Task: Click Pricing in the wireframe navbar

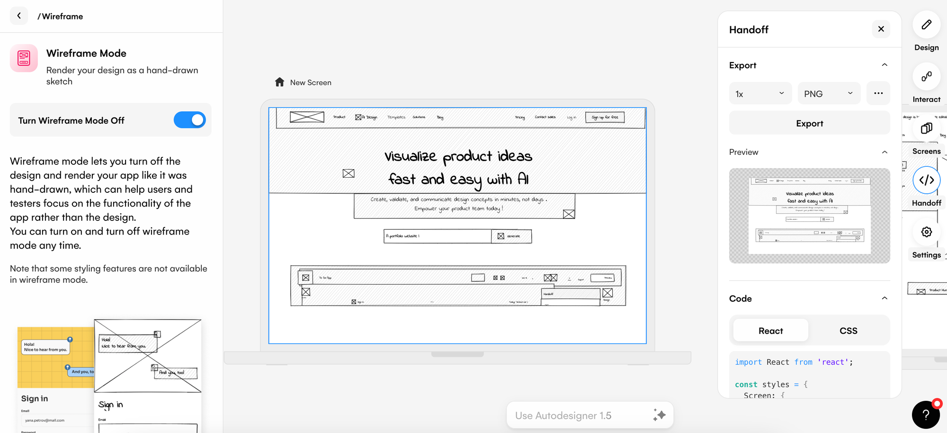Action: coord(520,117)
